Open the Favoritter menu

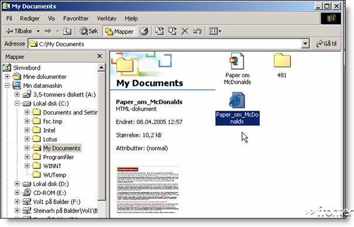(76, 19)
